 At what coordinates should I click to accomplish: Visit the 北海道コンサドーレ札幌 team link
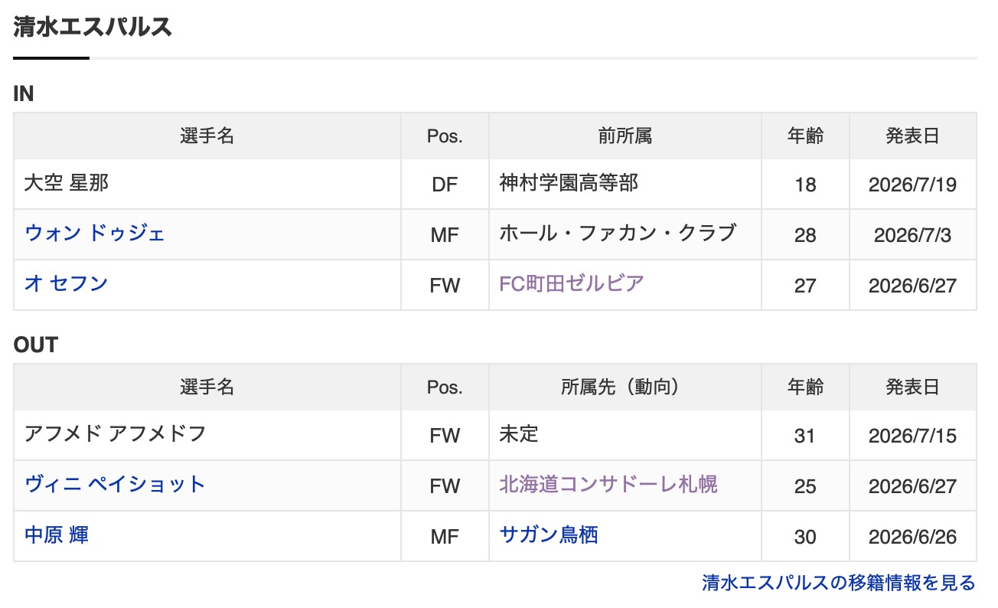coord(608,484)
